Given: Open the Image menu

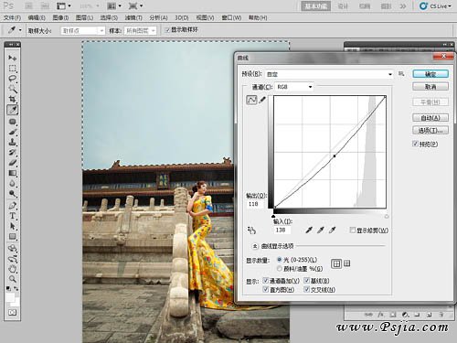Looking at the screenshot, I should click(60, 18).
